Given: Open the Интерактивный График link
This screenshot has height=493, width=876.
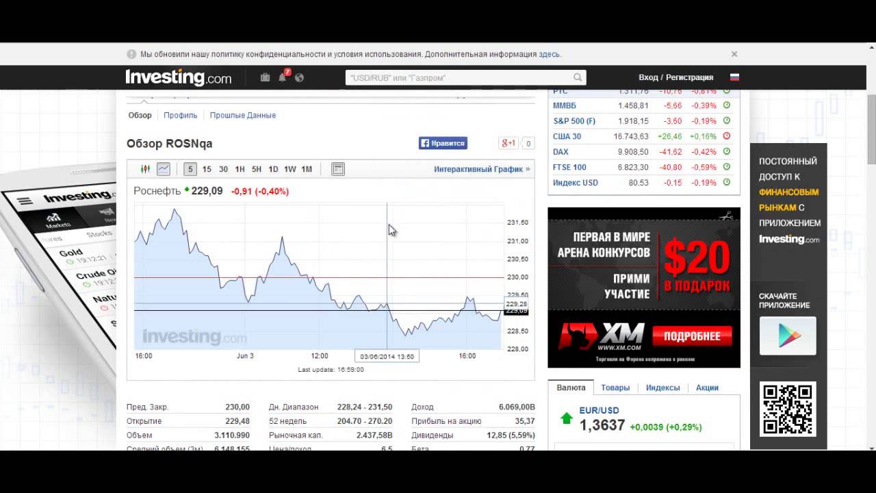Looking at the screenshot, I should [x=482, y=169].
